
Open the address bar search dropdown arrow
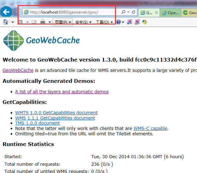click(128, 12)
